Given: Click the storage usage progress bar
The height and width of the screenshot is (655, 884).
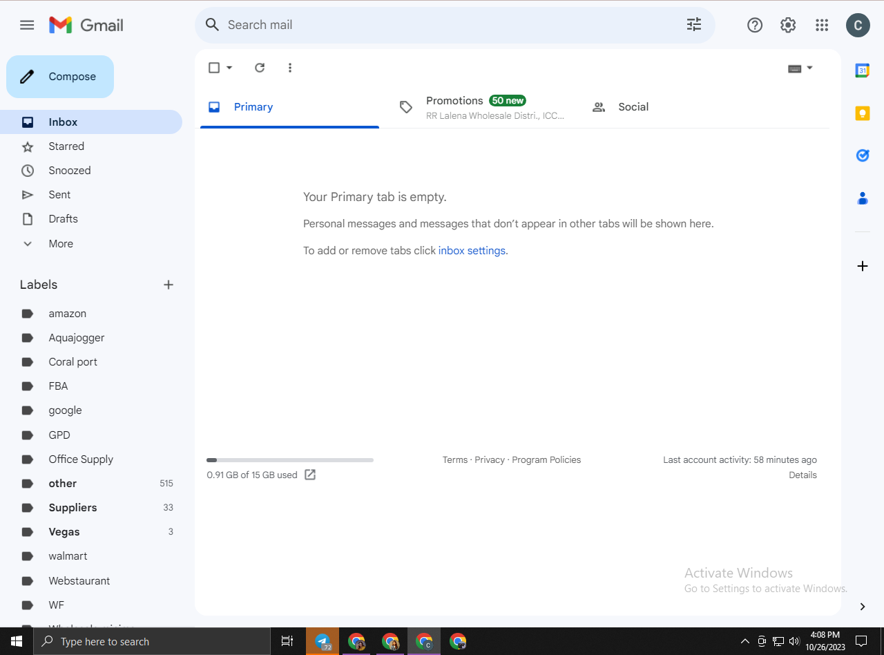Looking at the screenshot, I should pos(290,460).
